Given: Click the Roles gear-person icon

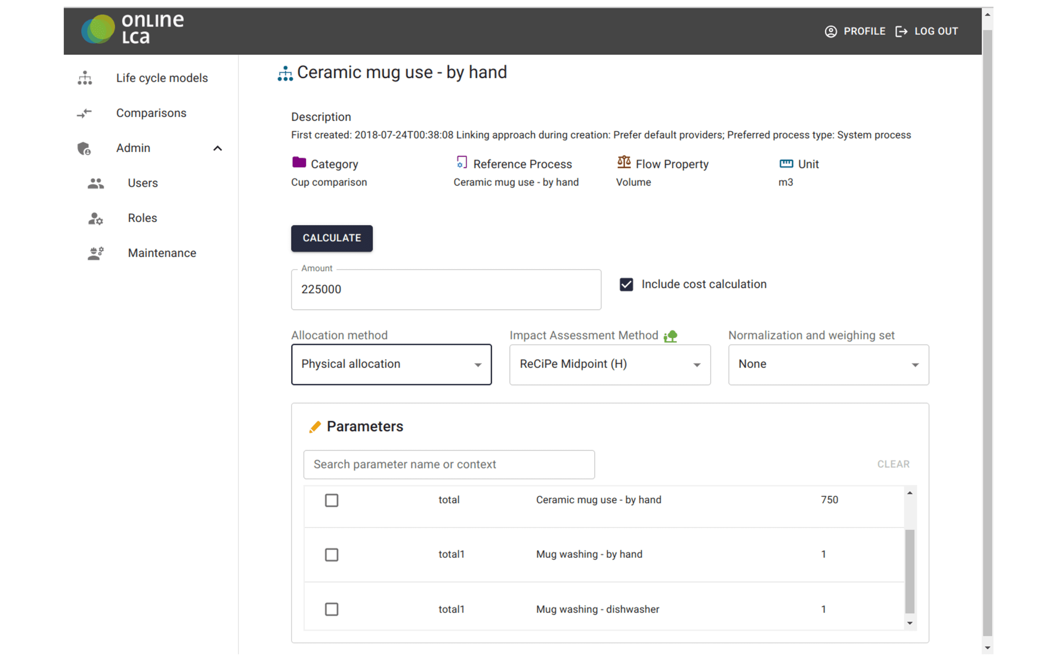Looking at the screenshot, I should (x=96, y=218).
